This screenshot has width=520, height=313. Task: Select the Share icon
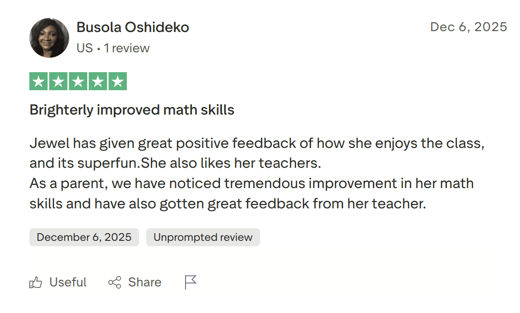(x=114, y=282)
